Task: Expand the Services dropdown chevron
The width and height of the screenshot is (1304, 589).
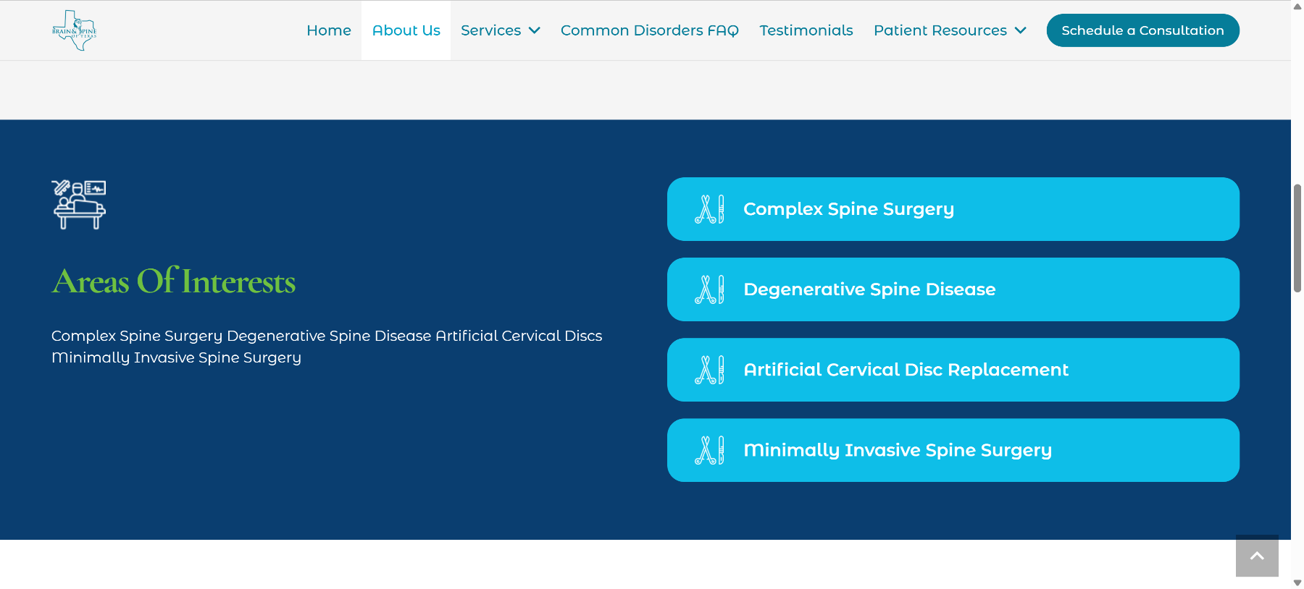Action: [x=535, y=30]
